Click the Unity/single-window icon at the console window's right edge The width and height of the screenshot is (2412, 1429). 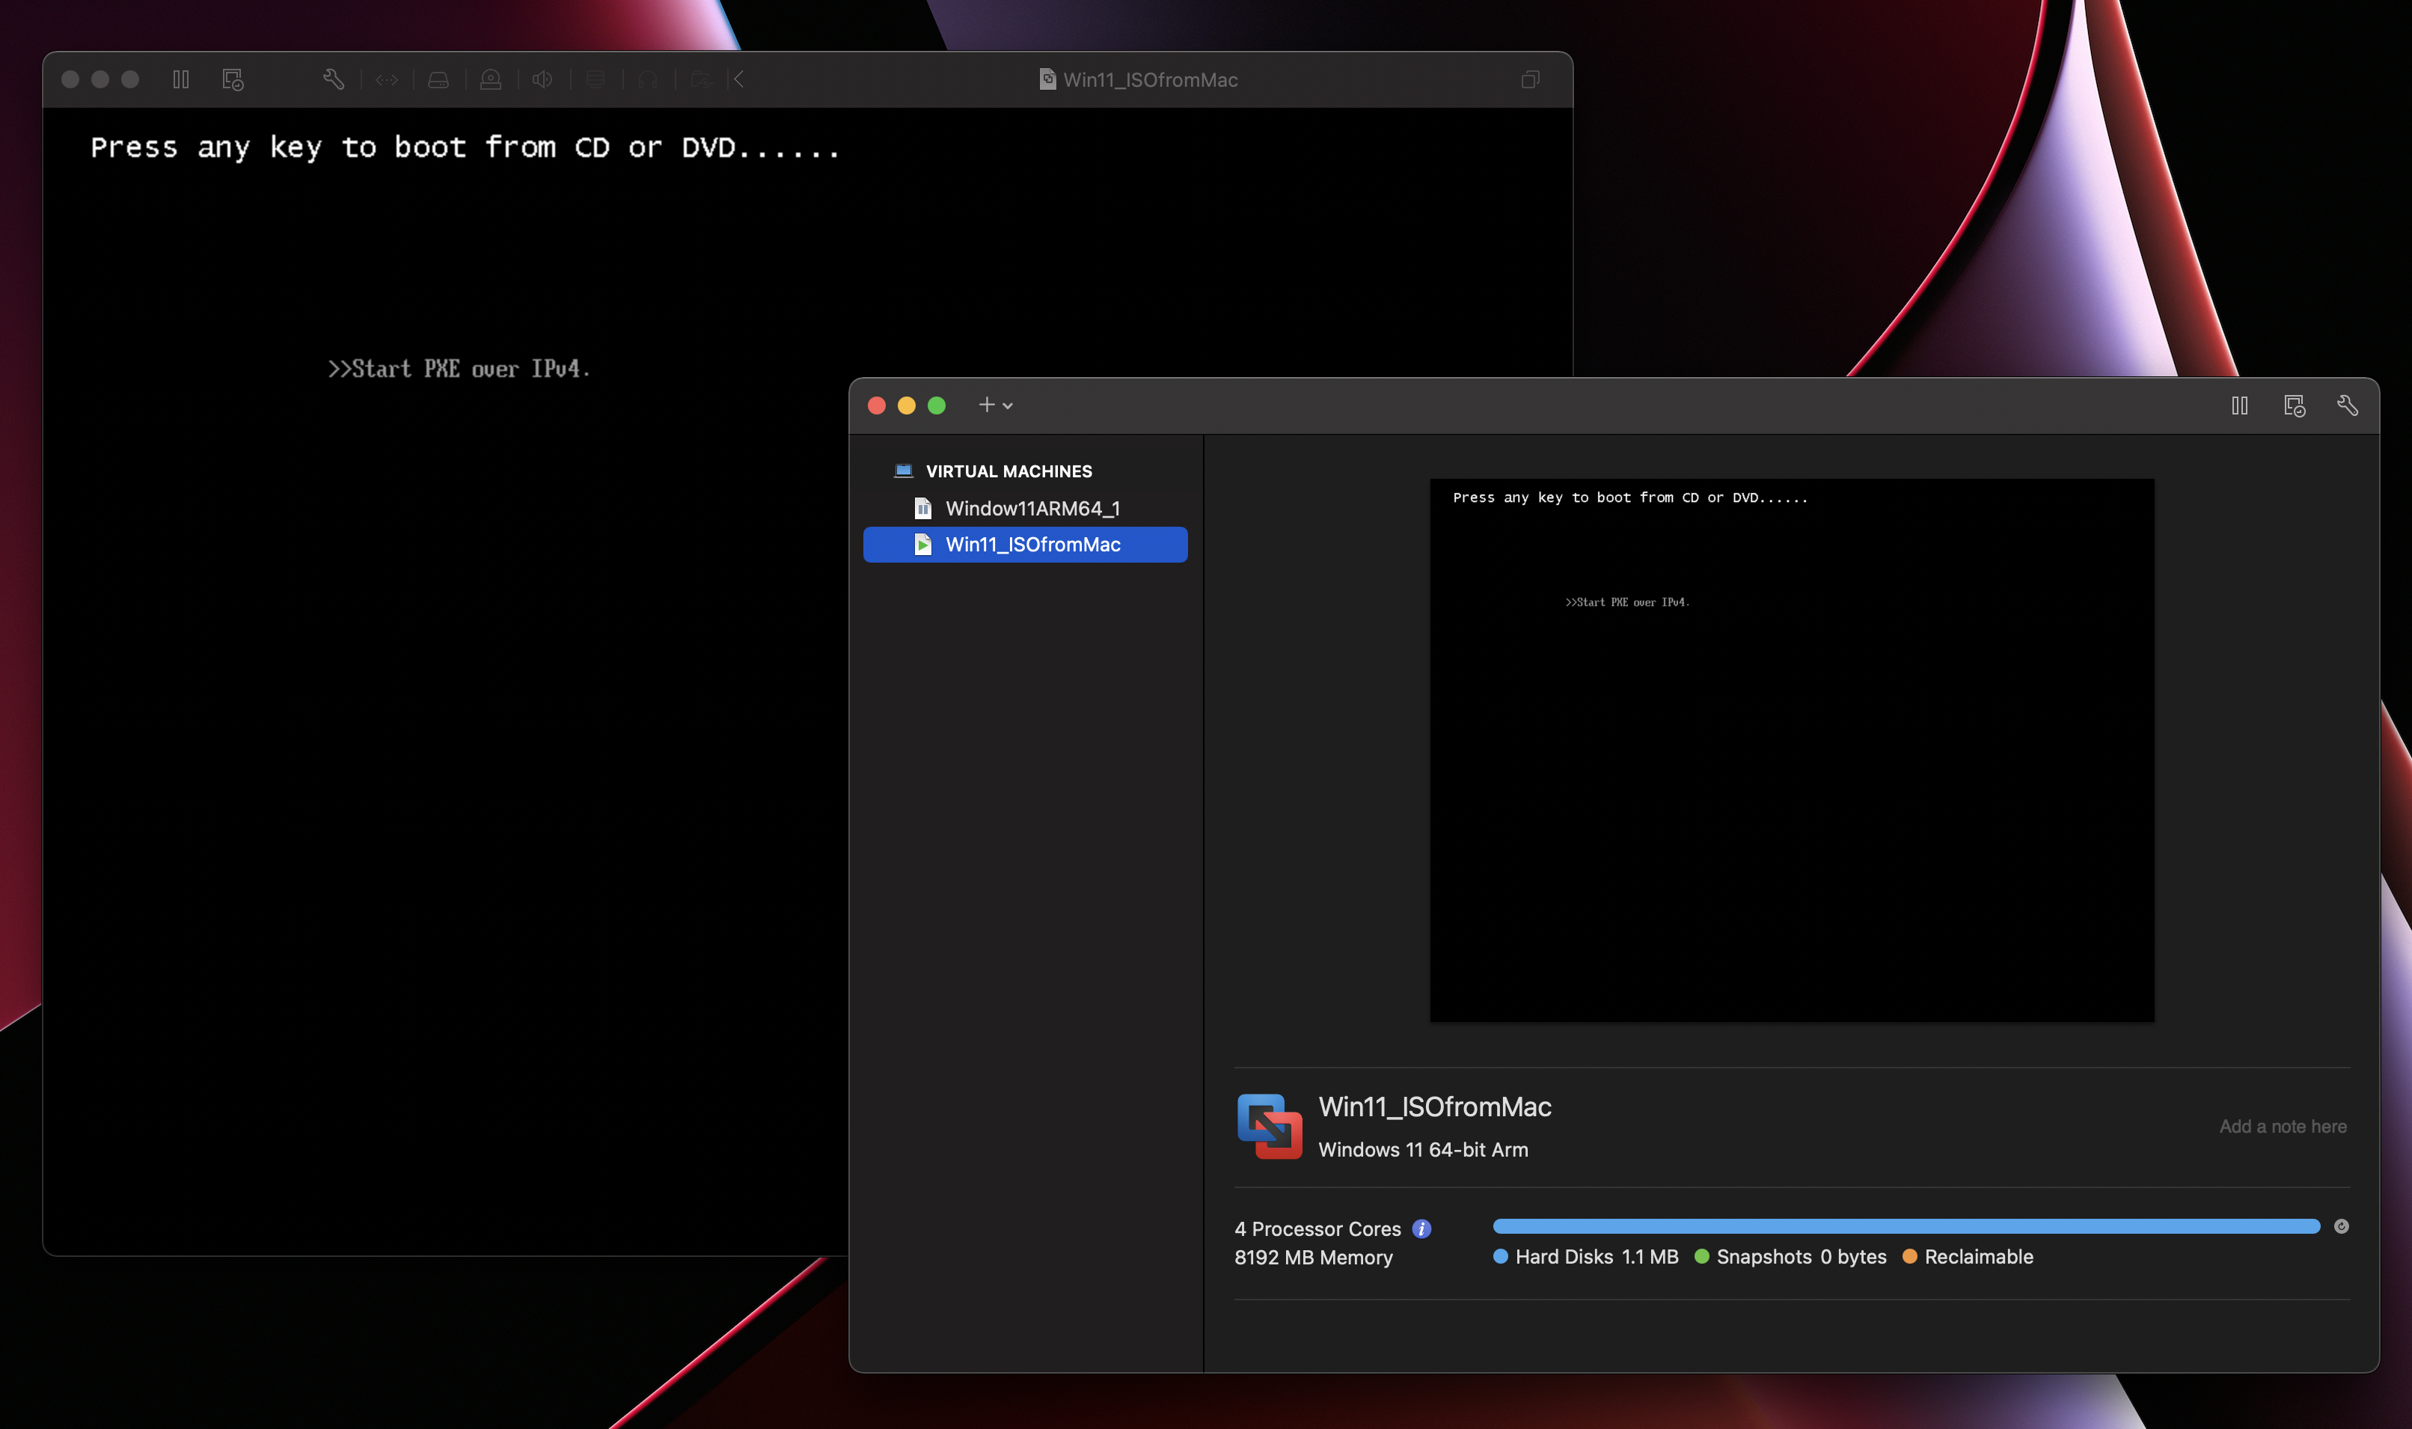1530,79
